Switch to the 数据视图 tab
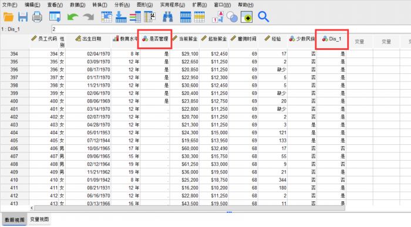 coord(15,220)
